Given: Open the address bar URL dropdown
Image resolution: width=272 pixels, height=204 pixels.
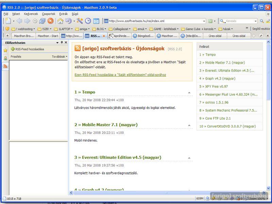Looking at the screenshot, I should (204, 21).
